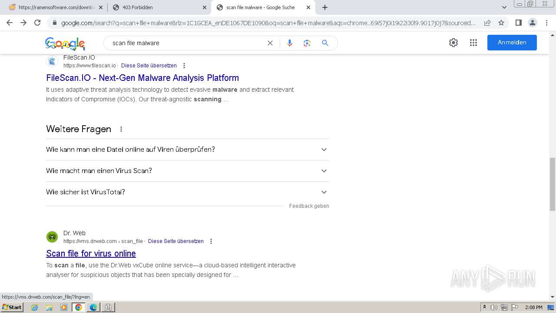Open Microsoft Edge from taskbar

93,307
